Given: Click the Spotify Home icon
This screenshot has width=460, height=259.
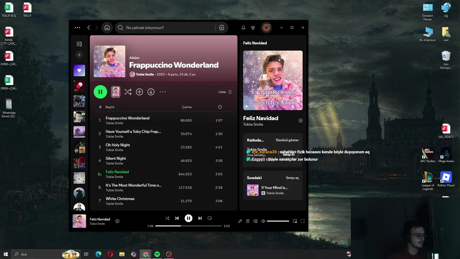Looking at the screenshot, I should pos(107,28).
